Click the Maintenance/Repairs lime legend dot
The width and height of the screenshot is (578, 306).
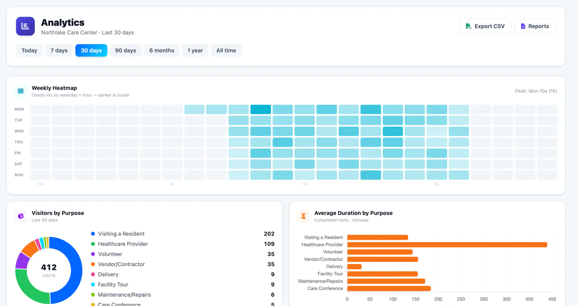coord(93,294)
